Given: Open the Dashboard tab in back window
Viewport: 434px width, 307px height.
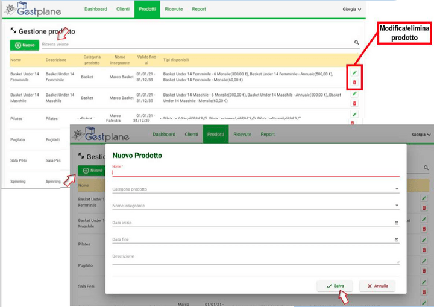Looking at the screenshot, I should 96,9.
